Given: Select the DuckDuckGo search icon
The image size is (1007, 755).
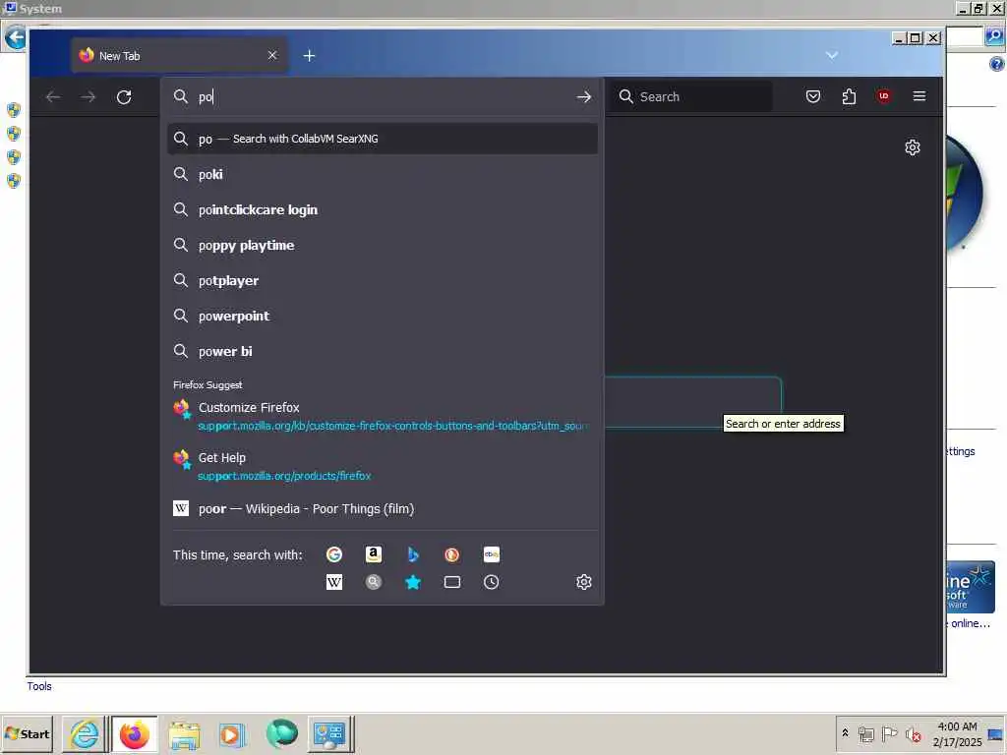Looking at the screenshot, I should tap(452, 554).
